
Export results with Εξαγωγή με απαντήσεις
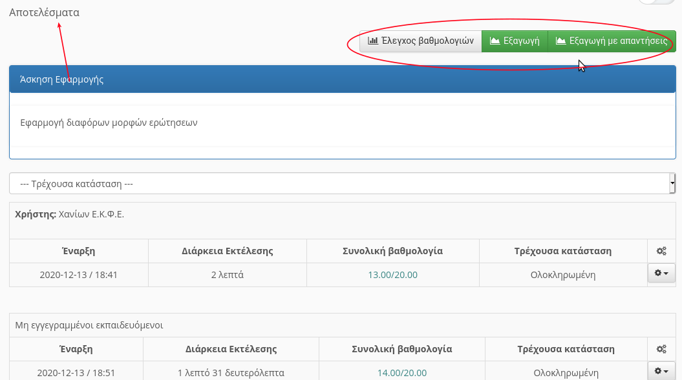pos(612,41)
